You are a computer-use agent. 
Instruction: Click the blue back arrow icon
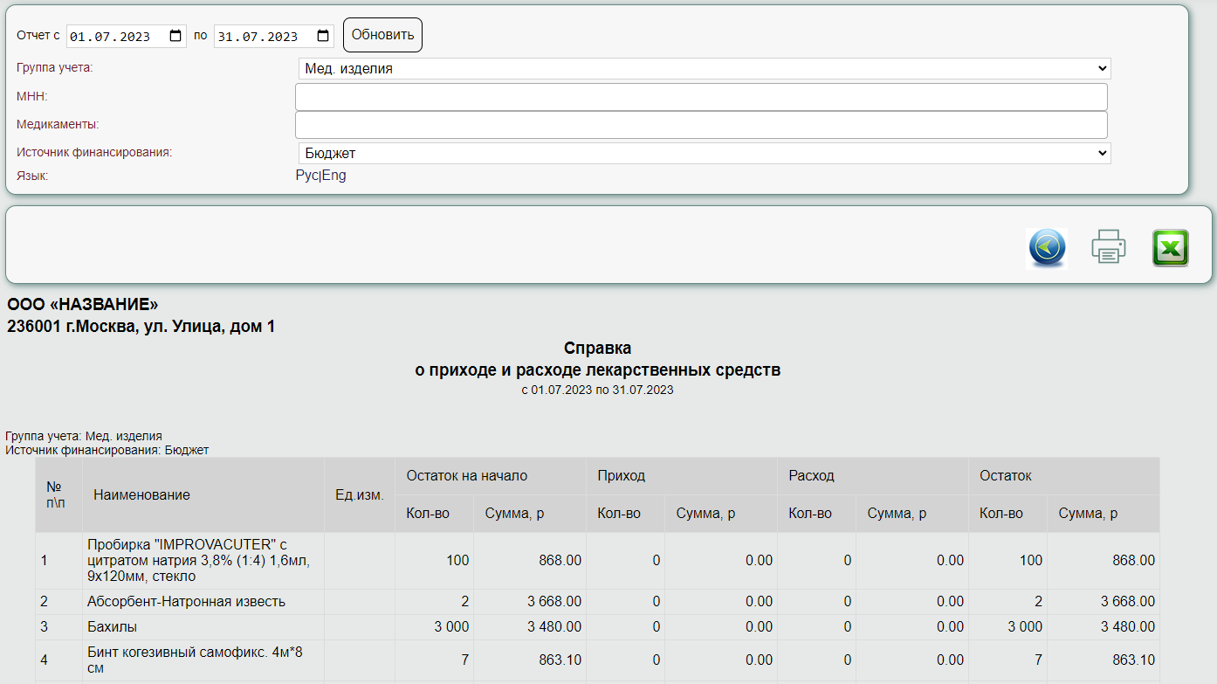[x=1047, y=247]
